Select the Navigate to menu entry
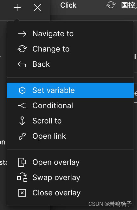Screen dimensions: 137x210 point(70,34)
